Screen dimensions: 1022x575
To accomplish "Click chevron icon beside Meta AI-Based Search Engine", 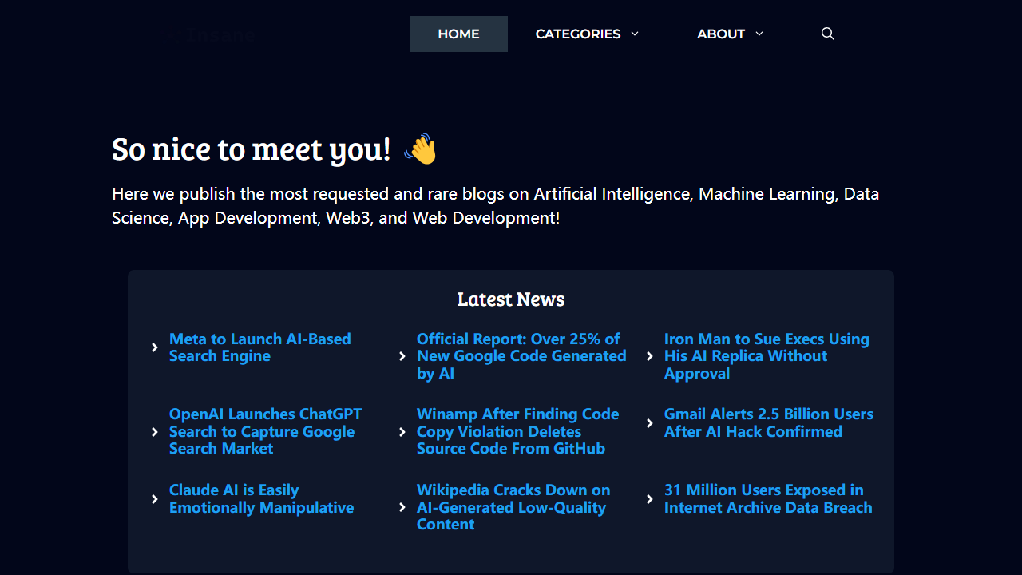I will [155, 347].
